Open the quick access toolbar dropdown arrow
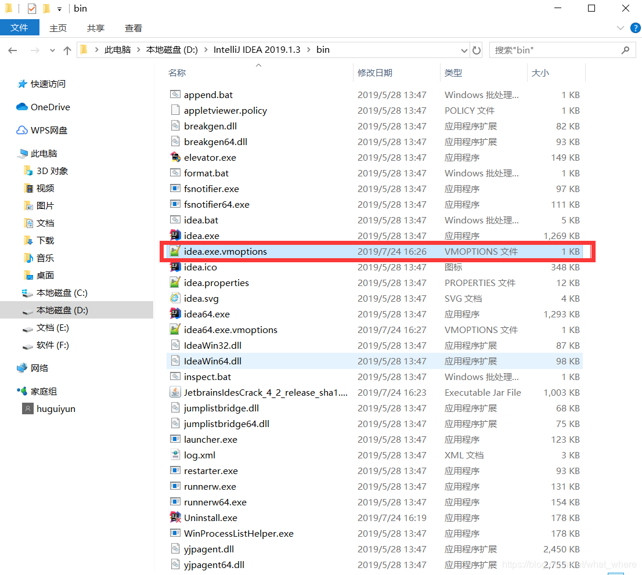The height and width of the screenshot is (575, 642). tap(59, 9)
